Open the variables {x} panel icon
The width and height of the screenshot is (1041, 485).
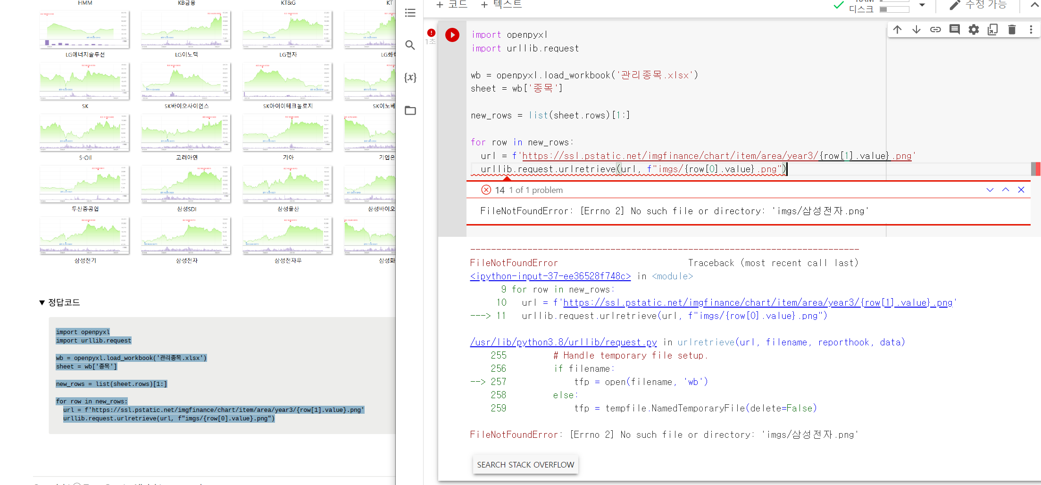[x=410, y=77]
